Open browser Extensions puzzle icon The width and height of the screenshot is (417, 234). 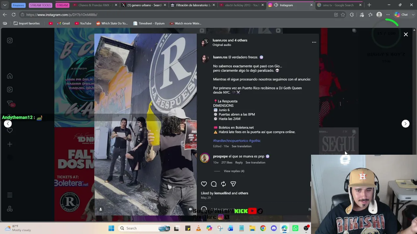coord(352,15)
